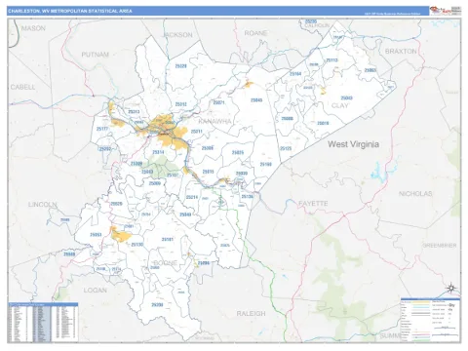Screen dimensions: 468x351
Task: Click ZIP code 25071
Action: coord(218,102)
